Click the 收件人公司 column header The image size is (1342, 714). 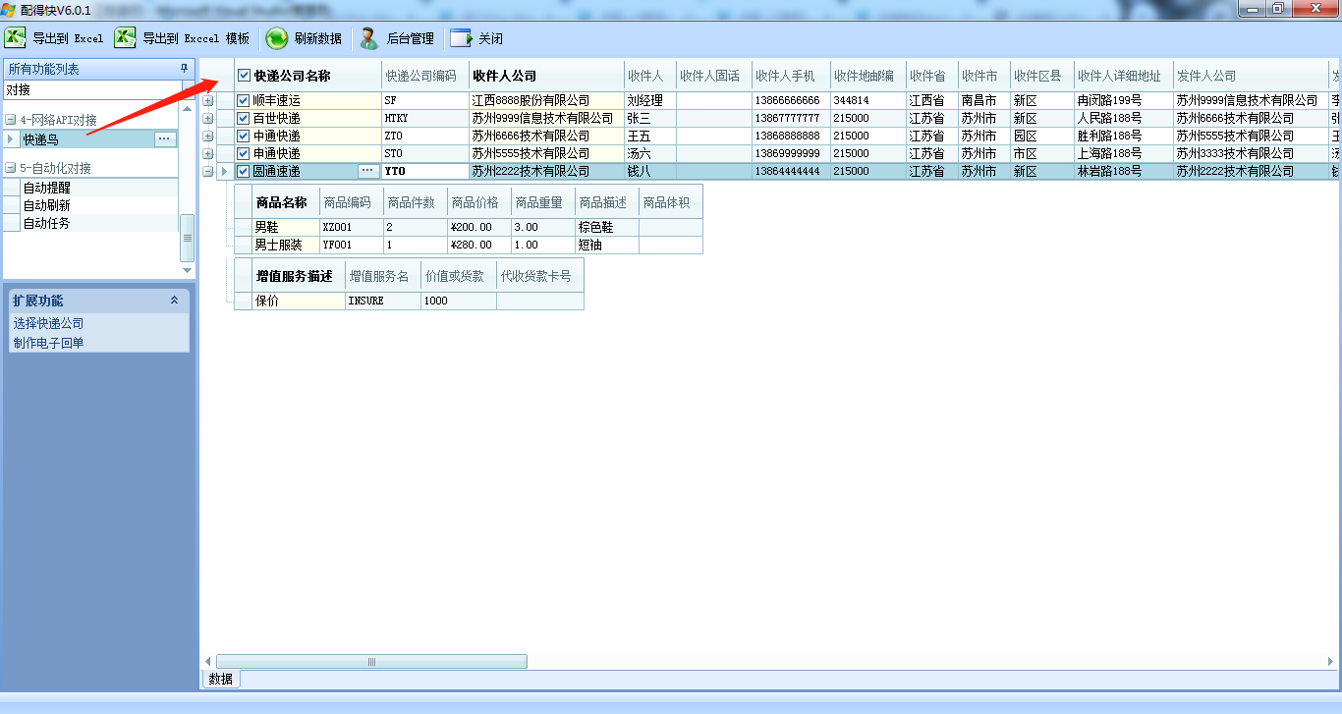546,76
